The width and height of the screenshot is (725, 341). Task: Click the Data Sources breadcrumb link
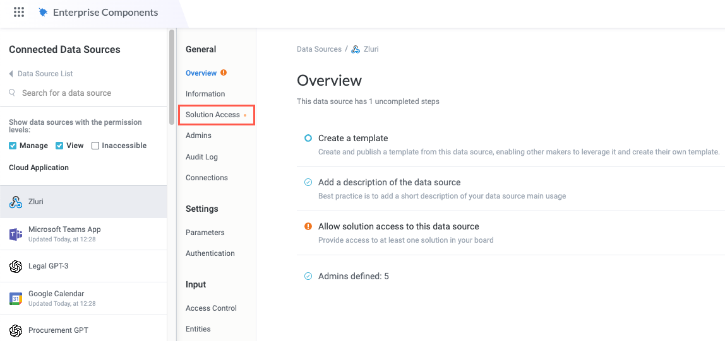[x=319, y=49]
